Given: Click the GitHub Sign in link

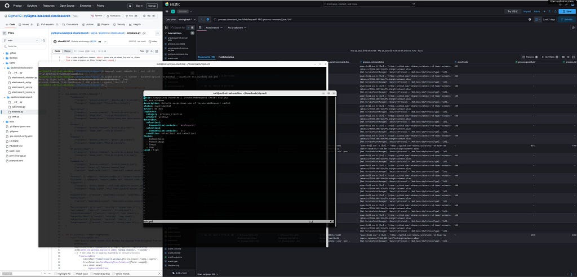Looking at the screenshot, I should coord(140,6).
